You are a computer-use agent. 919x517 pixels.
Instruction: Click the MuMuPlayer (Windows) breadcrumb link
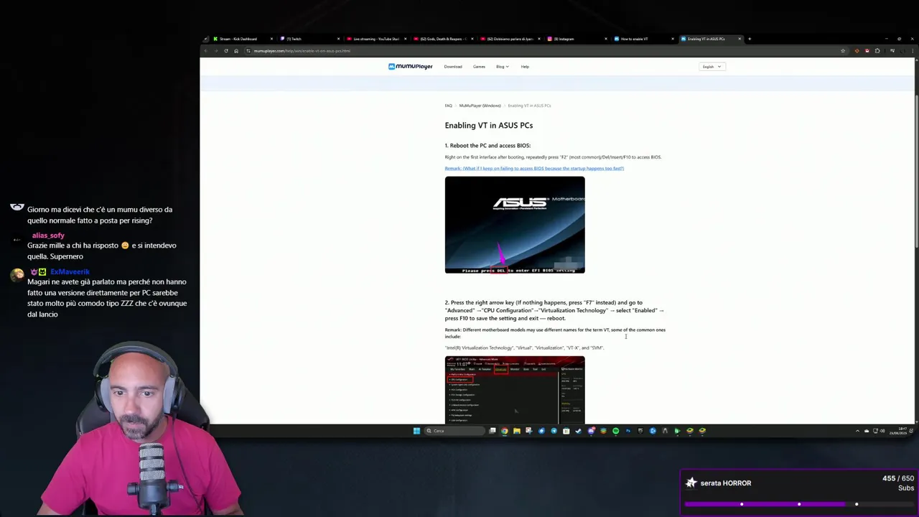(x=480, y=106)
